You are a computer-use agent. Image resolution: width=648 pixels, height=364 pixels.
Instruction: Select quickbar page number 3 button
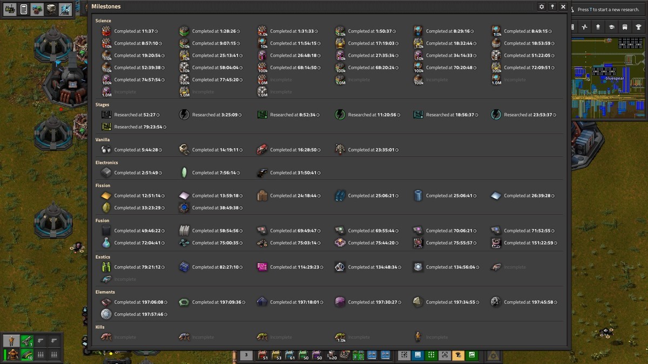(x=246, y=355)
